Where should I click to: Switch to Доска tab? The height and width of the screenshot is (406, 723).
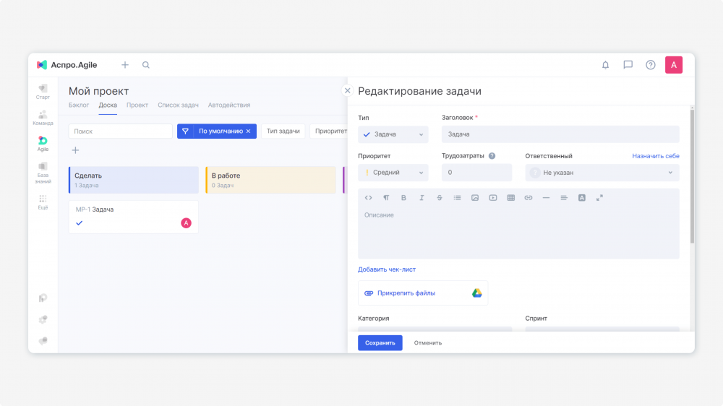108,105
